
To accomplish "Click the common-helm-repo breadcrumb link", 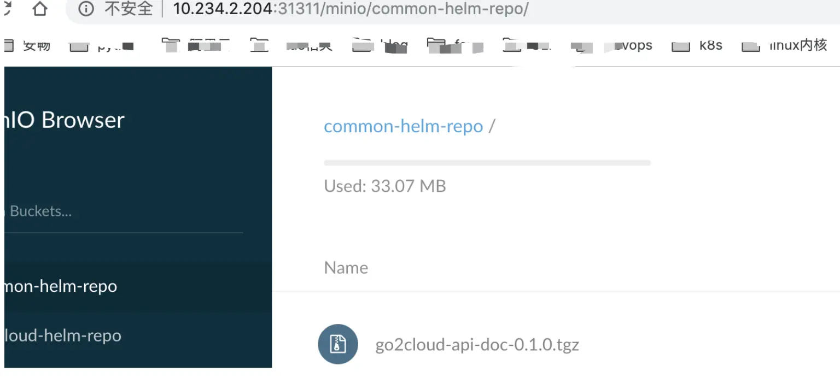I will 404,126.
